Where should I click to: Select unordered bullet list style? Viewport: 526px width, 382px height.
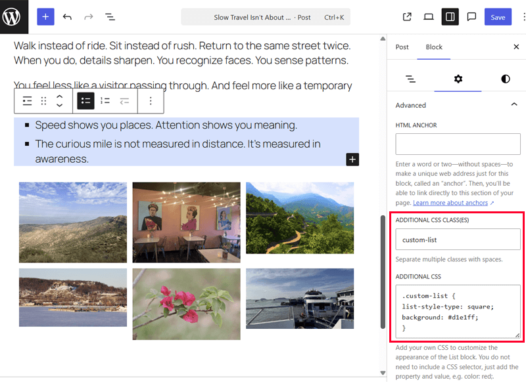[x=85, y=101]
